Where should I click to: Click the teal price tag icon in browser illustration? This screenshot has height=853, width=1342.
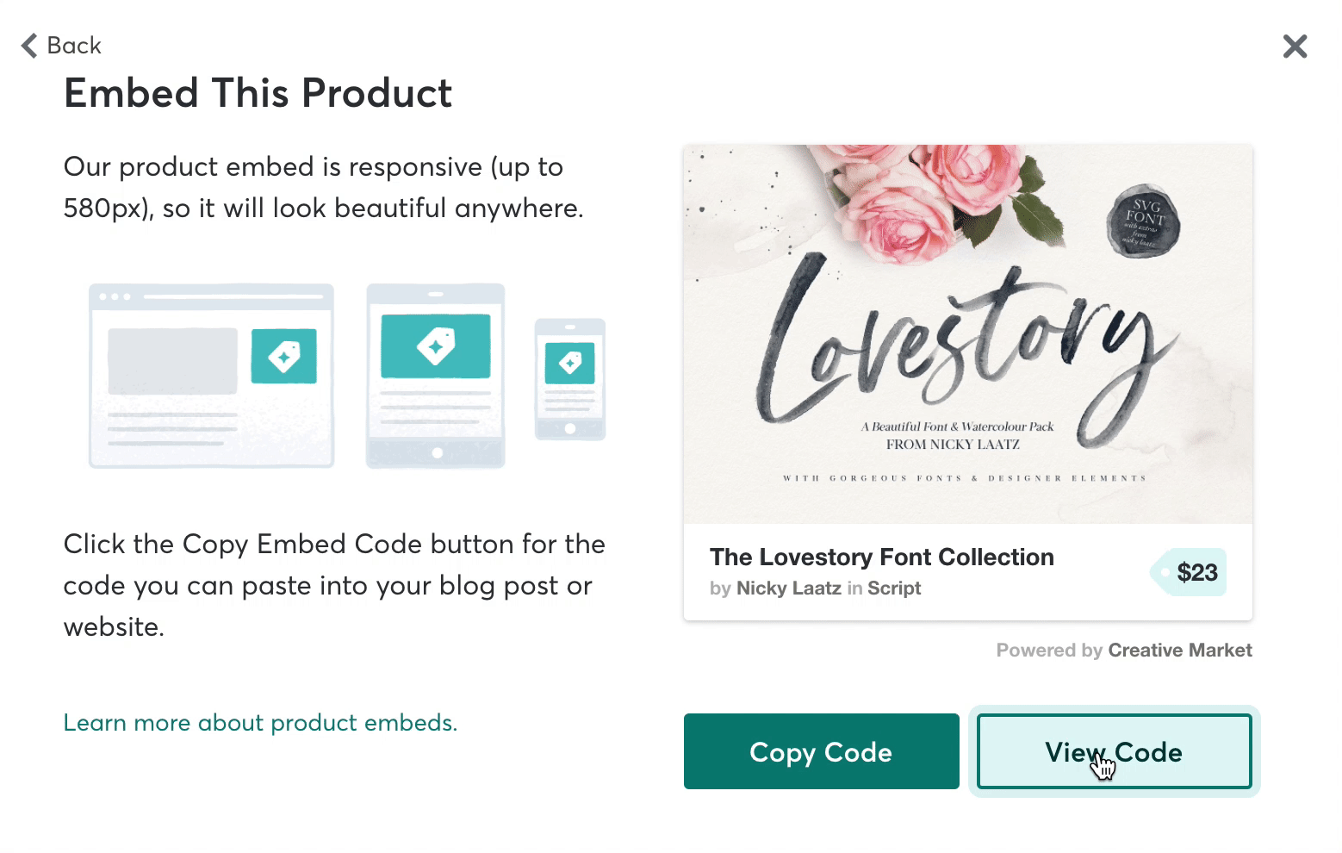[x=283, y=356]
